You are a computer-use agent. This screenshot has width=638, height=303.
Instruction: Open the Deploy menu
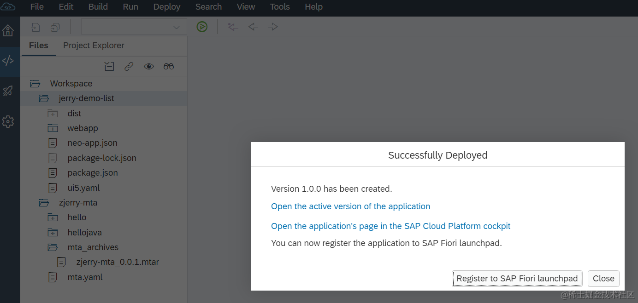tap(167, 7)
